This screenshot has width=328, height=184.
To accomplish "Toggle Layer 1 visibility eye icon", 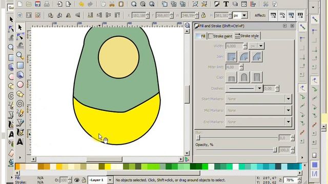I will [x=77, y=180].
